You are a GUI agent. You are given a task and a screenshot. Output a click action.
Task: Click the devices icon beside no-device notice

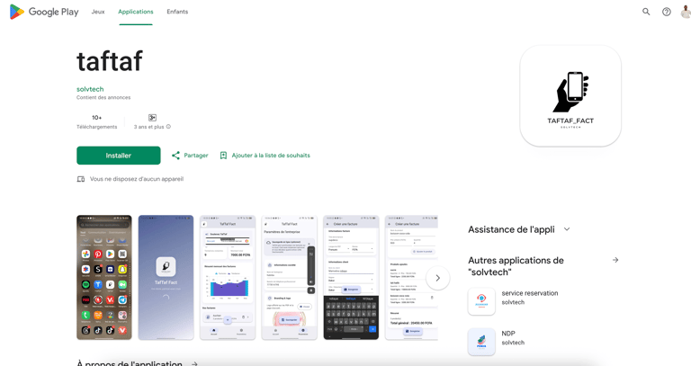coord(81,179)
